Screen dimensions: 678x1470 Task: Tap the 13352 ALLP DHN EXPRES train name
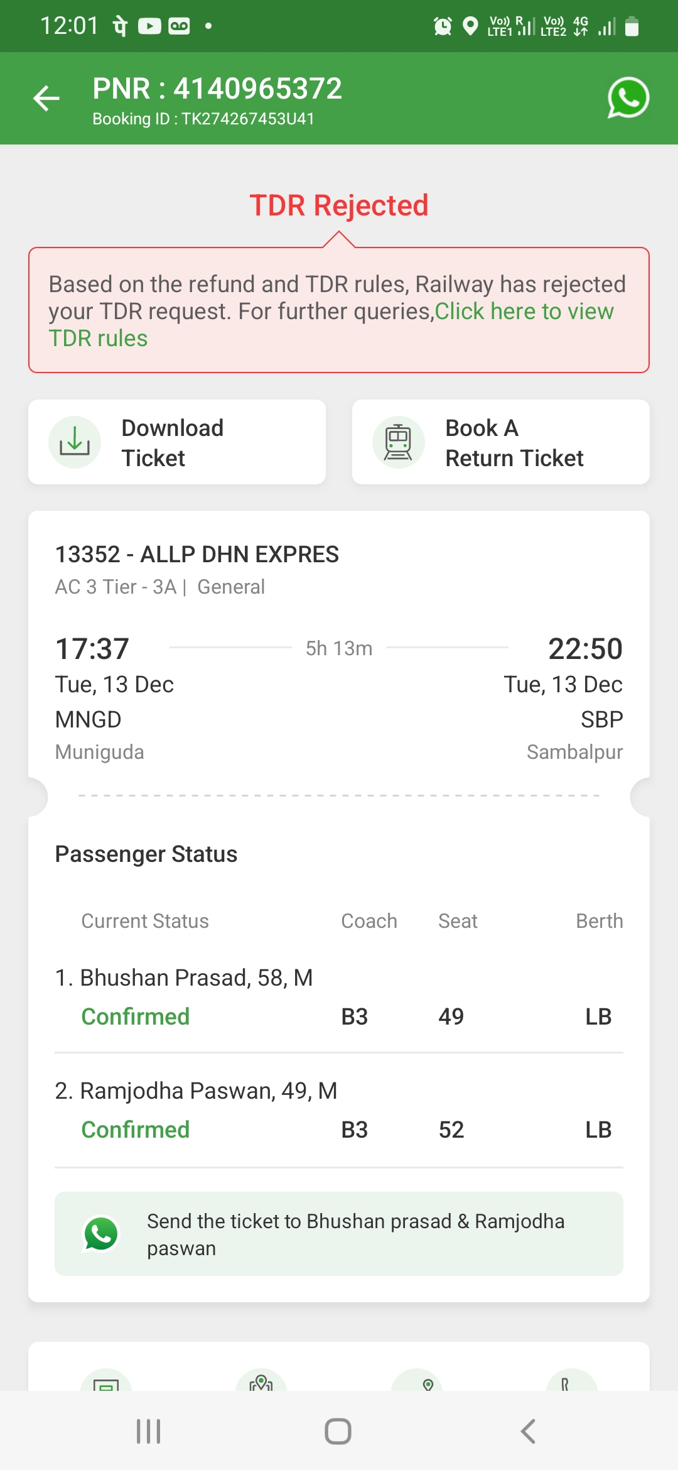click(x=197, y=555)
